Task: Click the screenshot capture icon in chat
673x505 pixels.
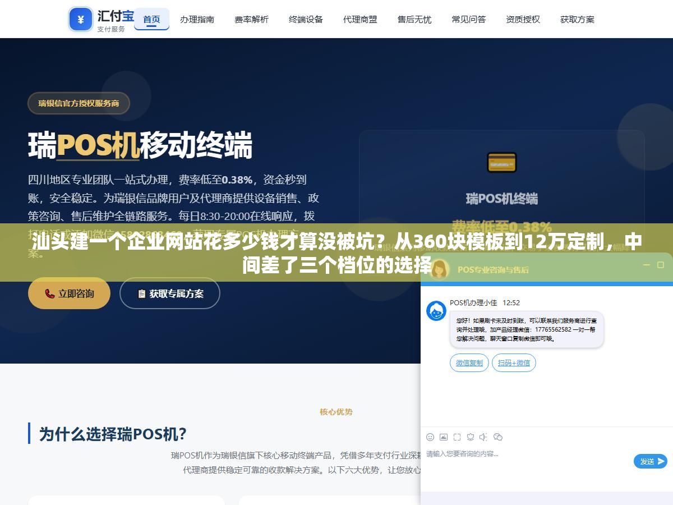Action: pyautogui.click(x=457, y=437)
